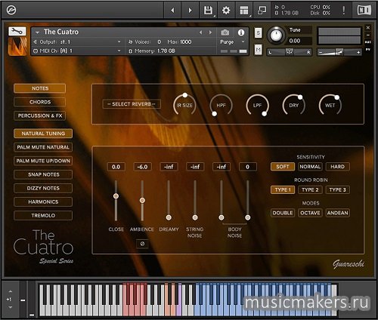Image resolution: width=378 pixels, height=320 pixels.
Task: Open settings gear icon
Action: coord(226,11)
